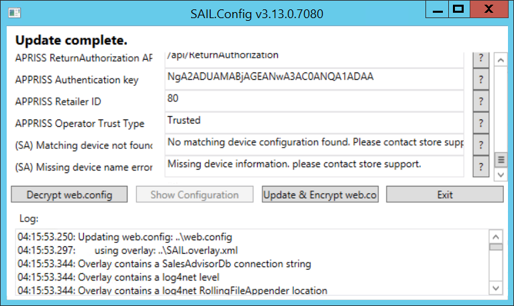
Task: Click the log scrollbar up arrow
Action: pyautogui.click(x=496, y=236)
